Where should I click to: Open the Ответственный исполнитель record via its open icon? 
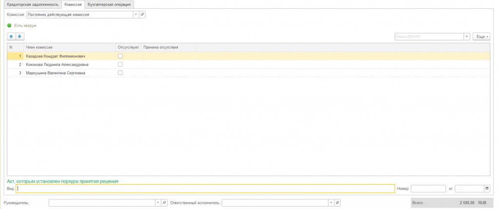[x=337, y=203]
